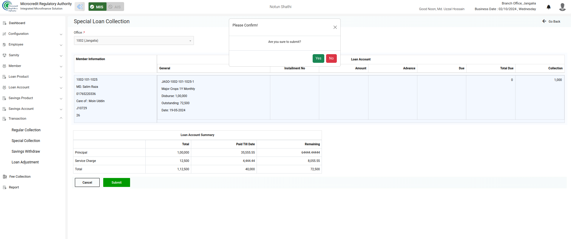Click the notification bell icon
Image resolution: width=571 pixels, height=239 pixels.
click(x=548, y=7)
